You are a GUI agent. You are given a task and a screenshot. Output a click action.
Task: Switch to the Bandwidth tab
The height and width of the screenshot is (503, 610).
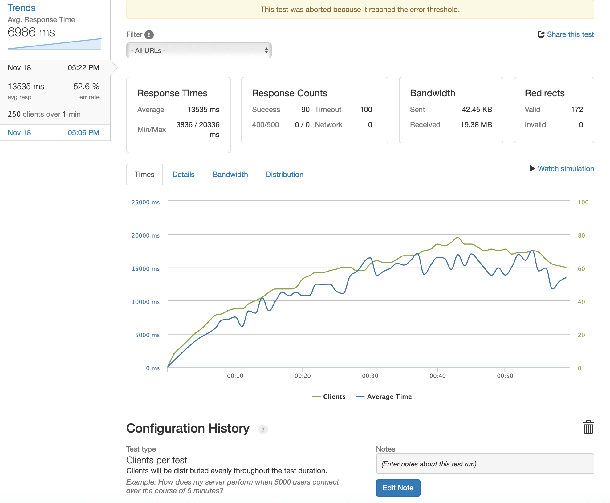[x=230, y=175]
